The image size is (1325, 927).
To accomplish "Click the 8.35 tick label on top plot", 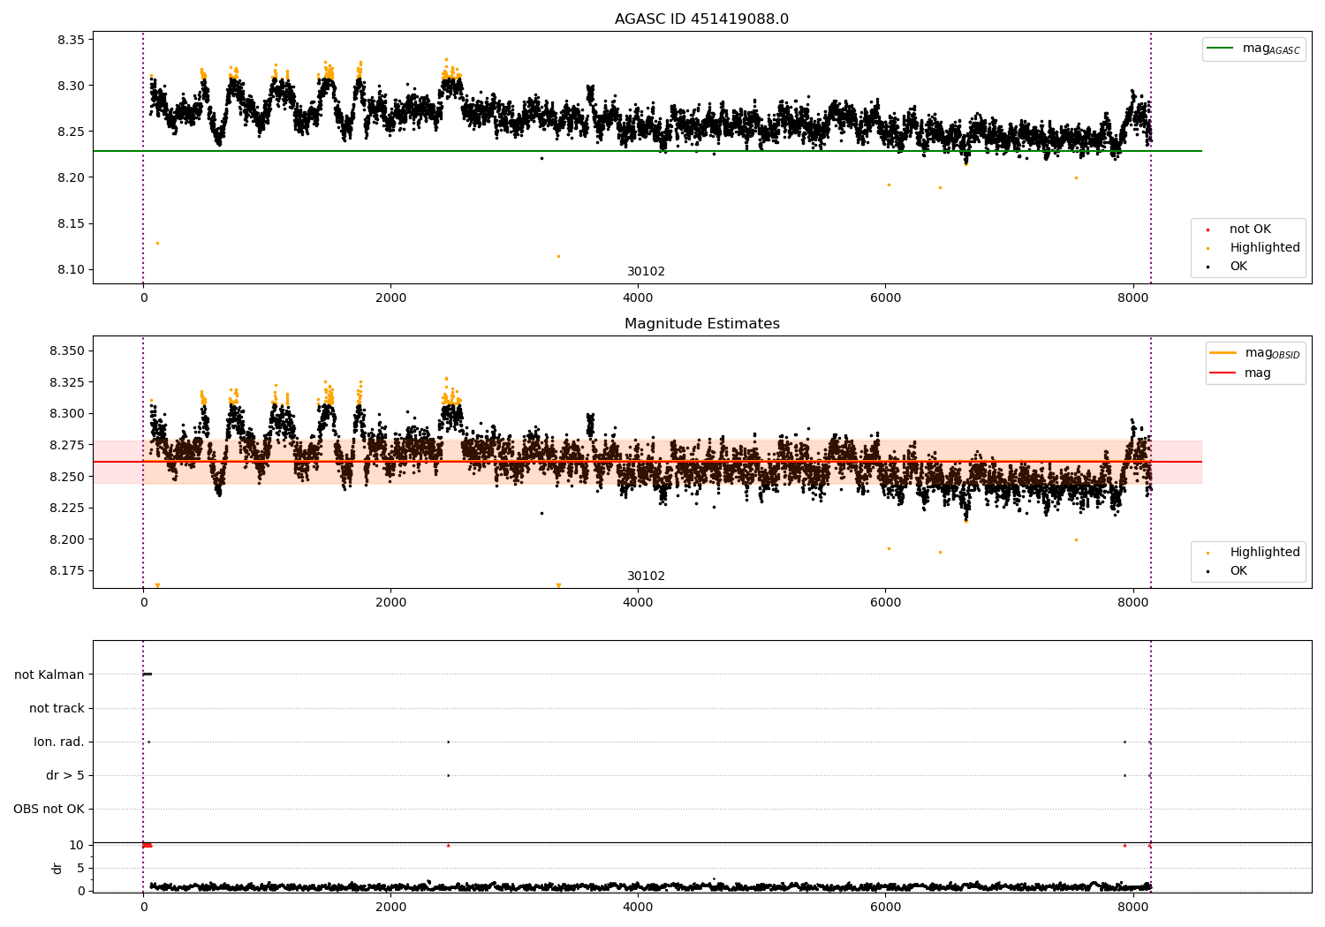I will tap(71, 40).
